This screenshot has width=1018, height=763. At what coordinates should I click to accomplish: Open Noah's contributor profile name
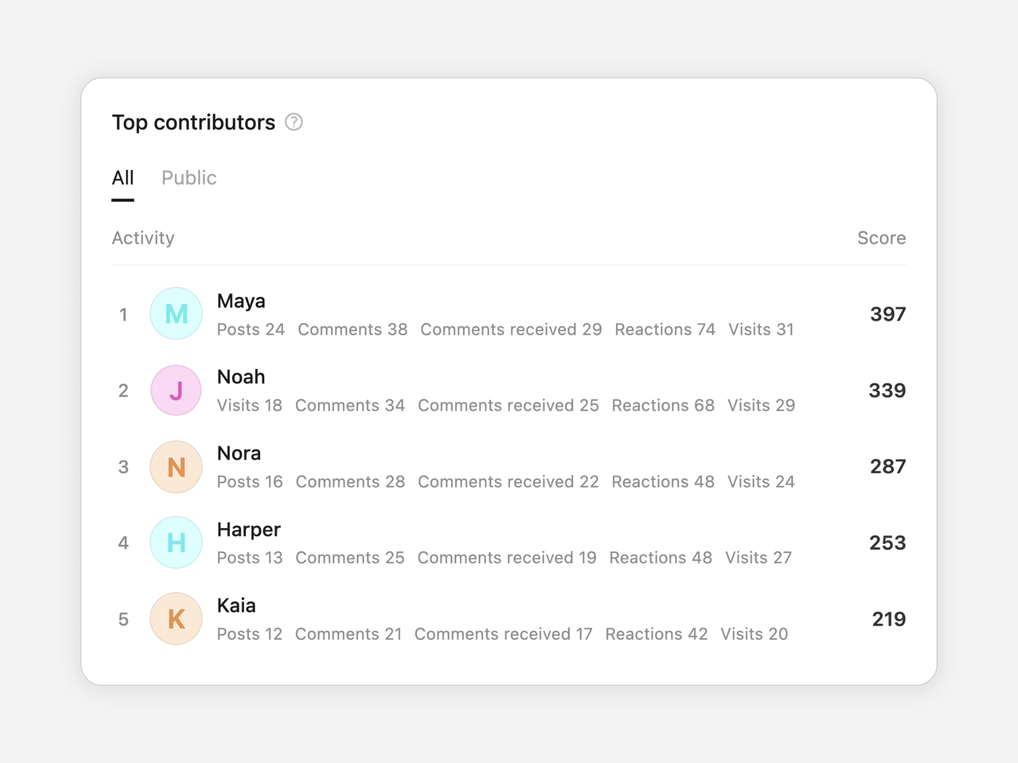pyautogui.click(x=241, y=377)
